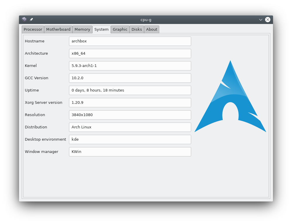View the Disks tab

click(137, 30)
